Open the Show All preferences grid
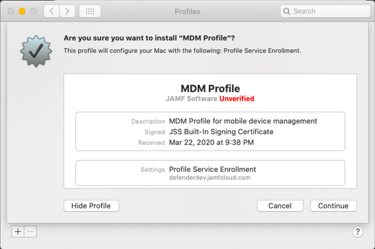Viewport: 375px width, 249px height. pyautogui.click(x=90, y=11)
